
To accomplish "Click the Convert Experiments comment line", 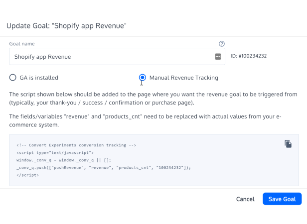I will pyautogui.click(x=76, y=145).
